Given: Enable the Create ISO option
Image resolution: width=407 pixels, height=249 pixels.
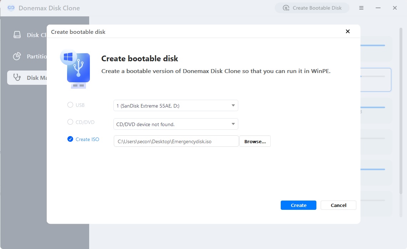Looking at the screenshot, I should coord(70,139).
